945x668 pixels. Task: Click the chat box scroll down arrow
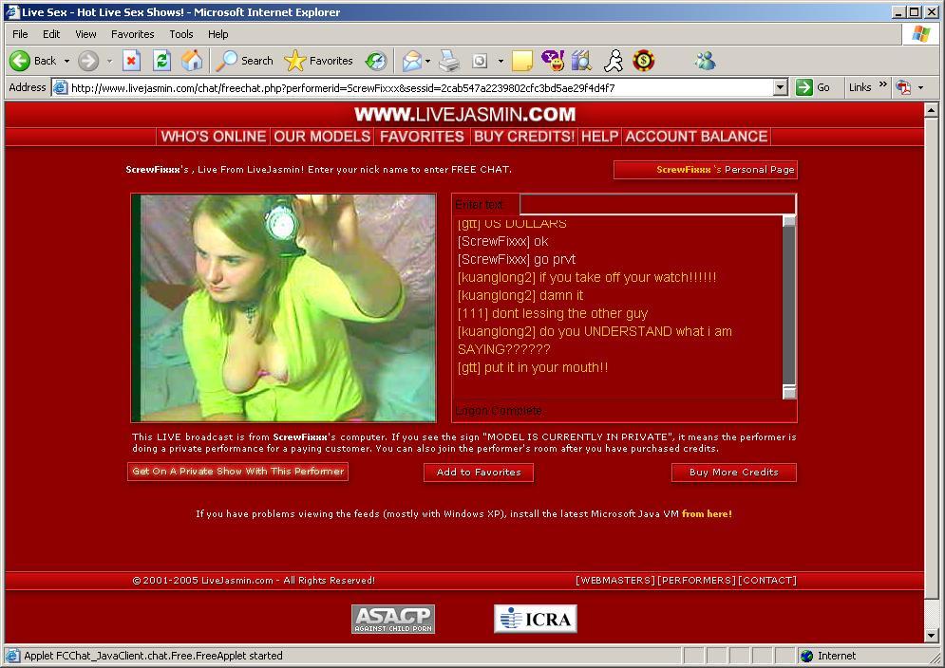coord(789,393)
